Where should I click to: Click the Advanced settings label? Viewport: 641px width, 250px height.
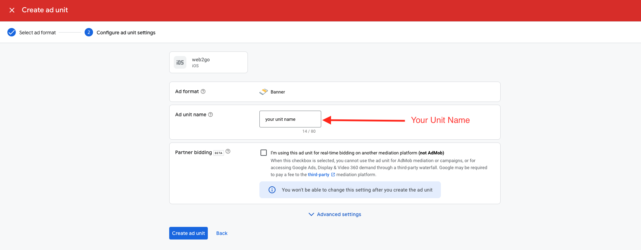click(x=339, y=214)
